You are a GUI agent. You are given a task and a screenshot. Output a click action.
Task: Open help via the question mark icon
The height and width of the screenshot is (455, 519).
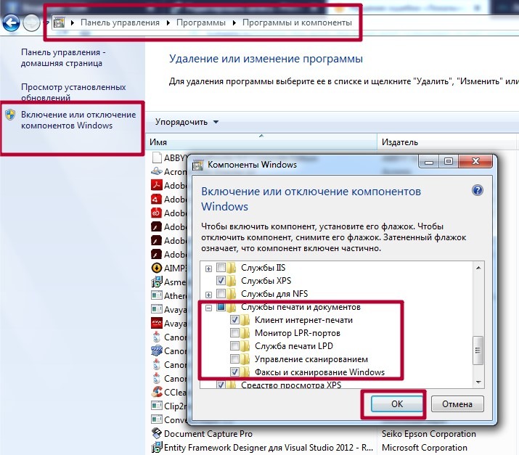478,190
